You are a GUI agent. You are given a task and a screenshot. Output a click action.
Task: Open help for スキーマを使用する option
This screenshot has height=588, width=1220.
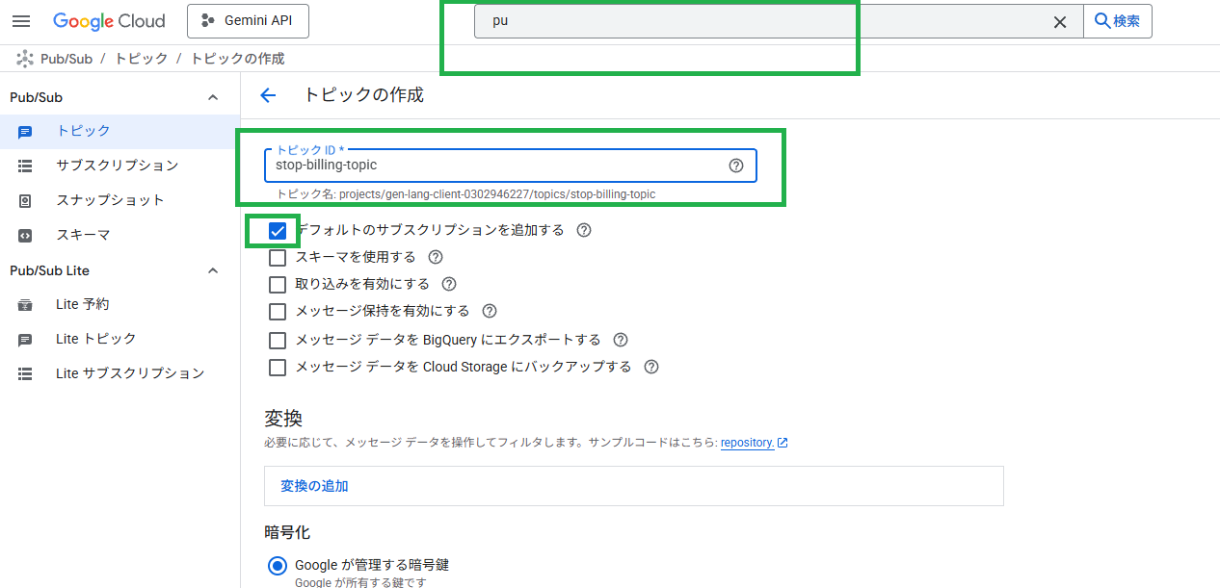pos(436,257)
